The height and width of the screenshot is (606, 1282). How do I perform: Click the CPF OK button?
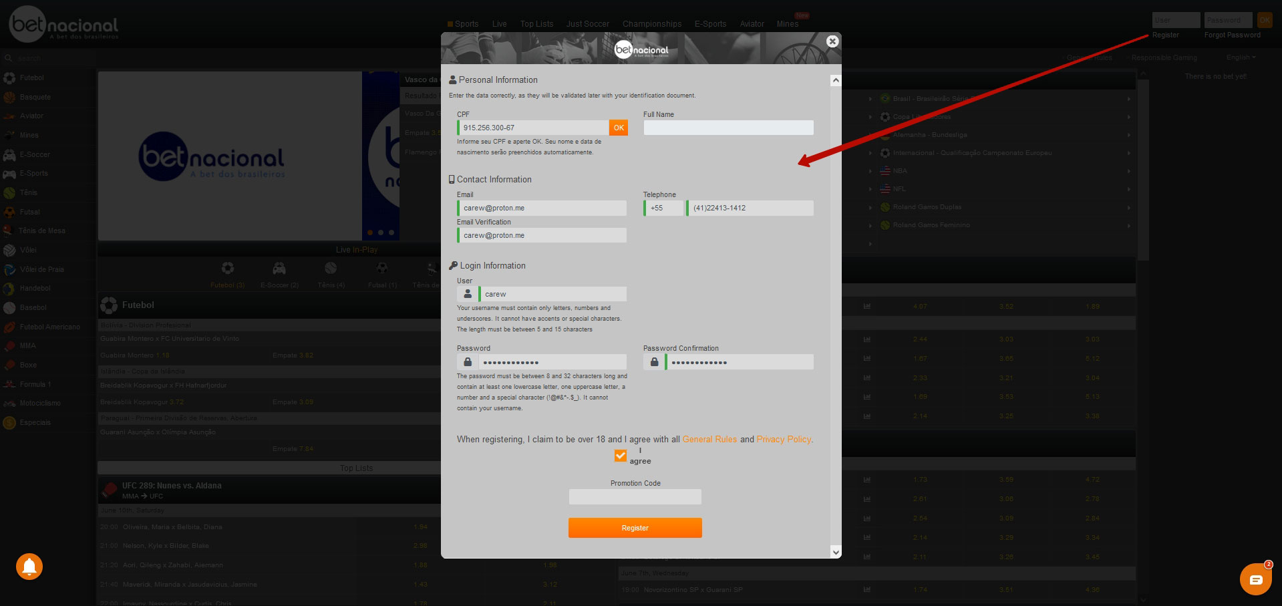tap(619, 128)
